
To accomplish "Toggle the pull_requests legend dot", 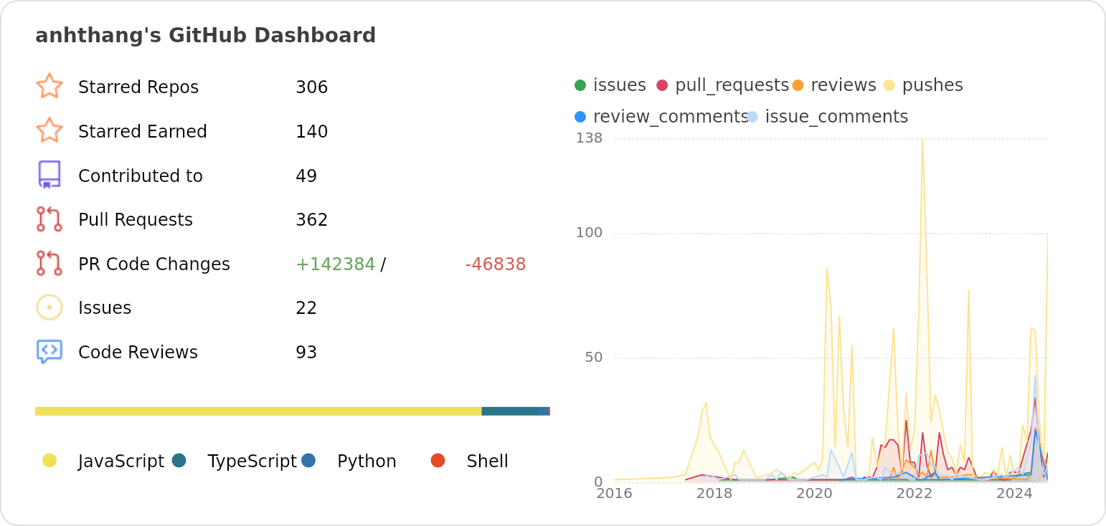I will point(662,85).
